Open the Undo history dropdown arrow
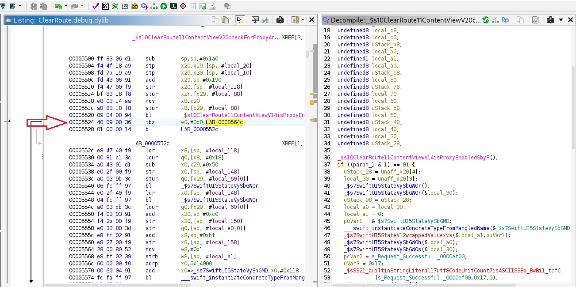This screenshot has height=287, width=576. [66, 6]
